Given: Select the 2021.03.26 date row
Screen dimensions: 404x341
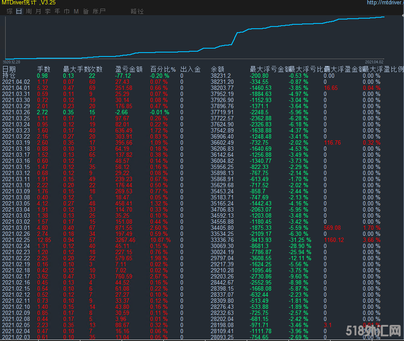Looking at the screenshot, I should (x=16, y=112).
